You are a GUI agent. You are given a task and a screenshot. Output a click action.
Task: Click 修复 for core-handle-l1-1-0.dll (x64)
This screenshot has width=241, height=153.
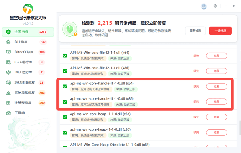216,86
